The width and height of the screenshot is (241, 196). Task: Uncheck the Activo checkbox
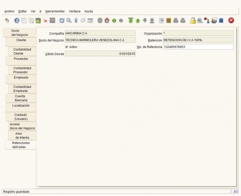click(67, 47)
